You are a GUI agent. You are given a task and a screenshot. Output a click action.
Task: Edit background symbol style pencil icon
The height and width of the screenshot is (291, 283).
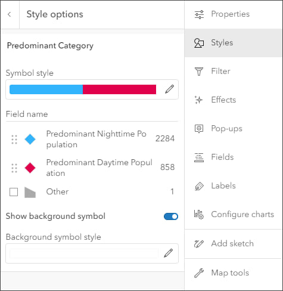tap(169, 253)
